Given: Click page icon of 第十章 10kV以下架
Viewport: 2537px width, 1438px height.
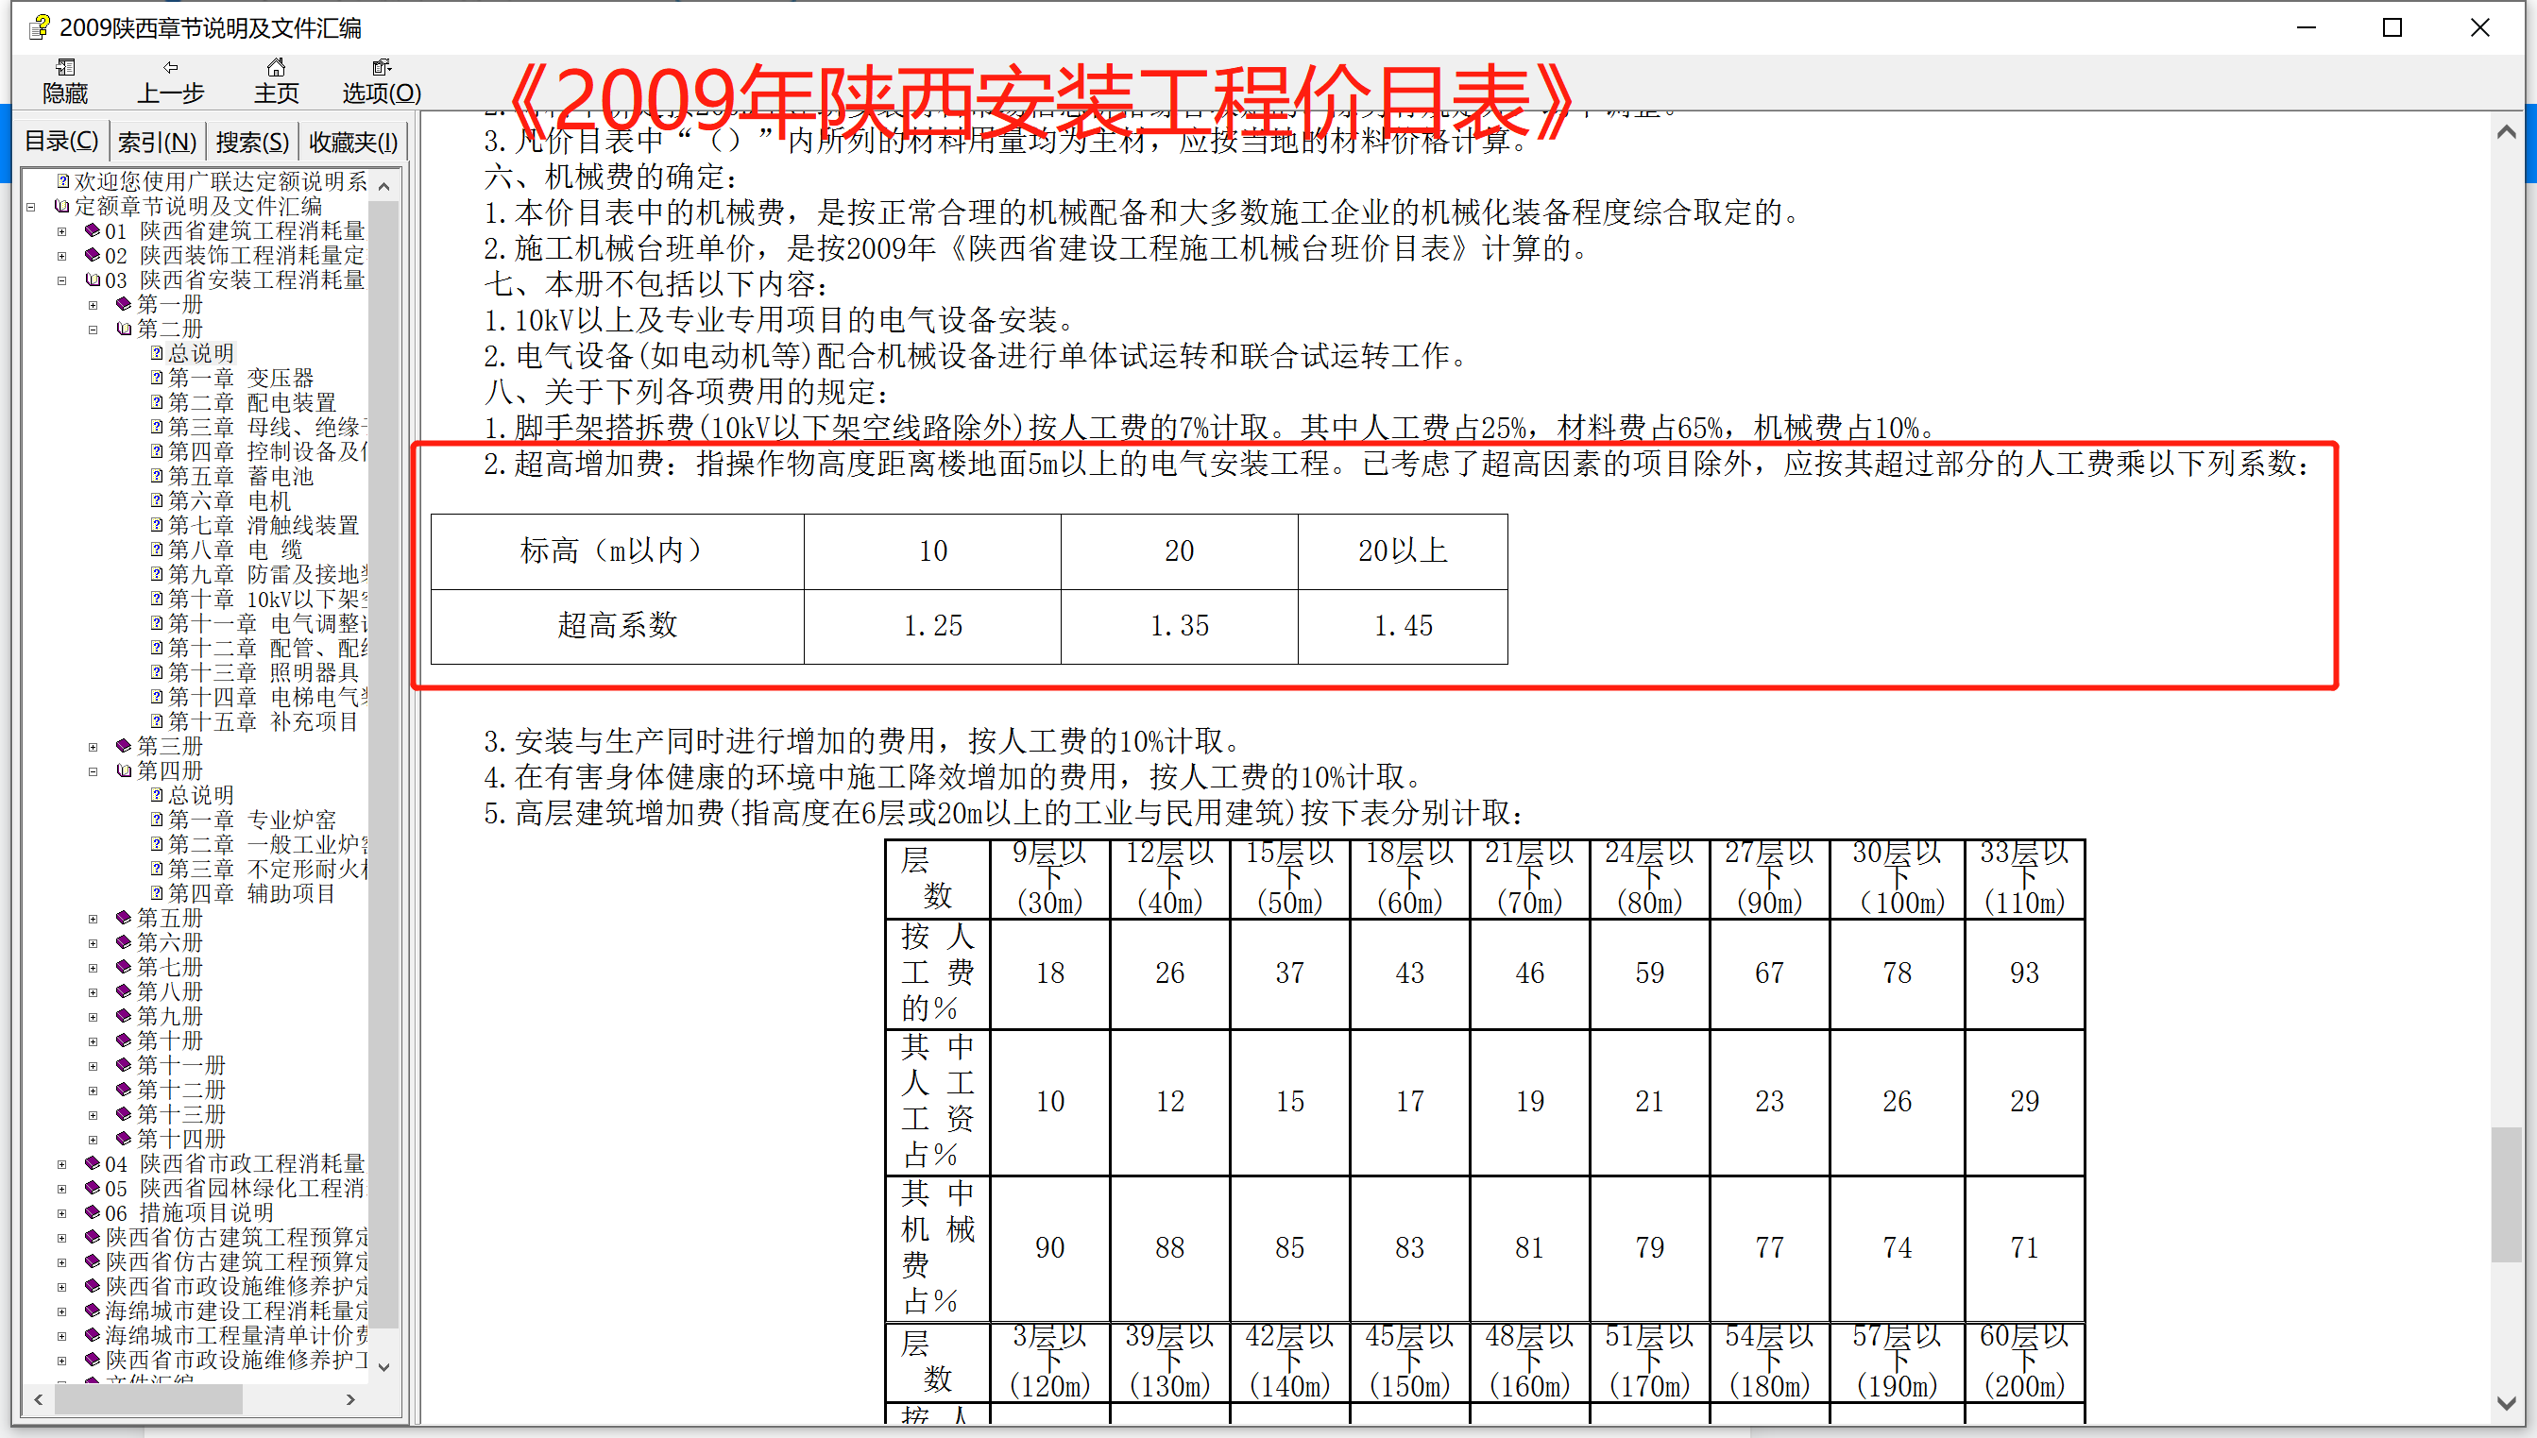Looking at the screenshot, I should [x=156, y=599].
